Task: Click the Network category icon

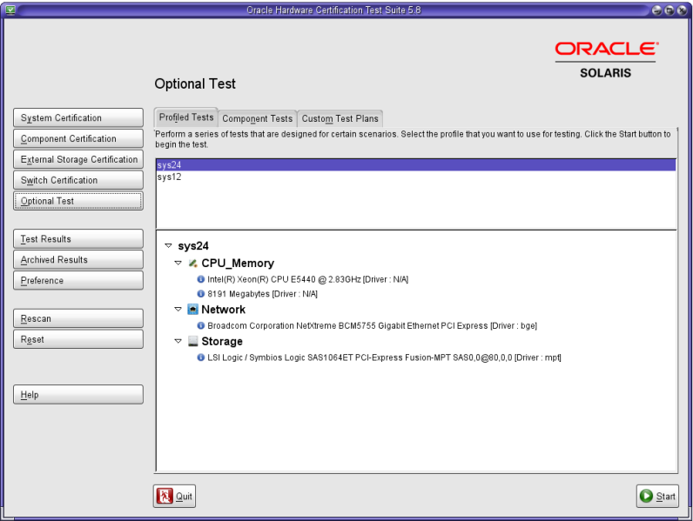Action: click(193, 310)
